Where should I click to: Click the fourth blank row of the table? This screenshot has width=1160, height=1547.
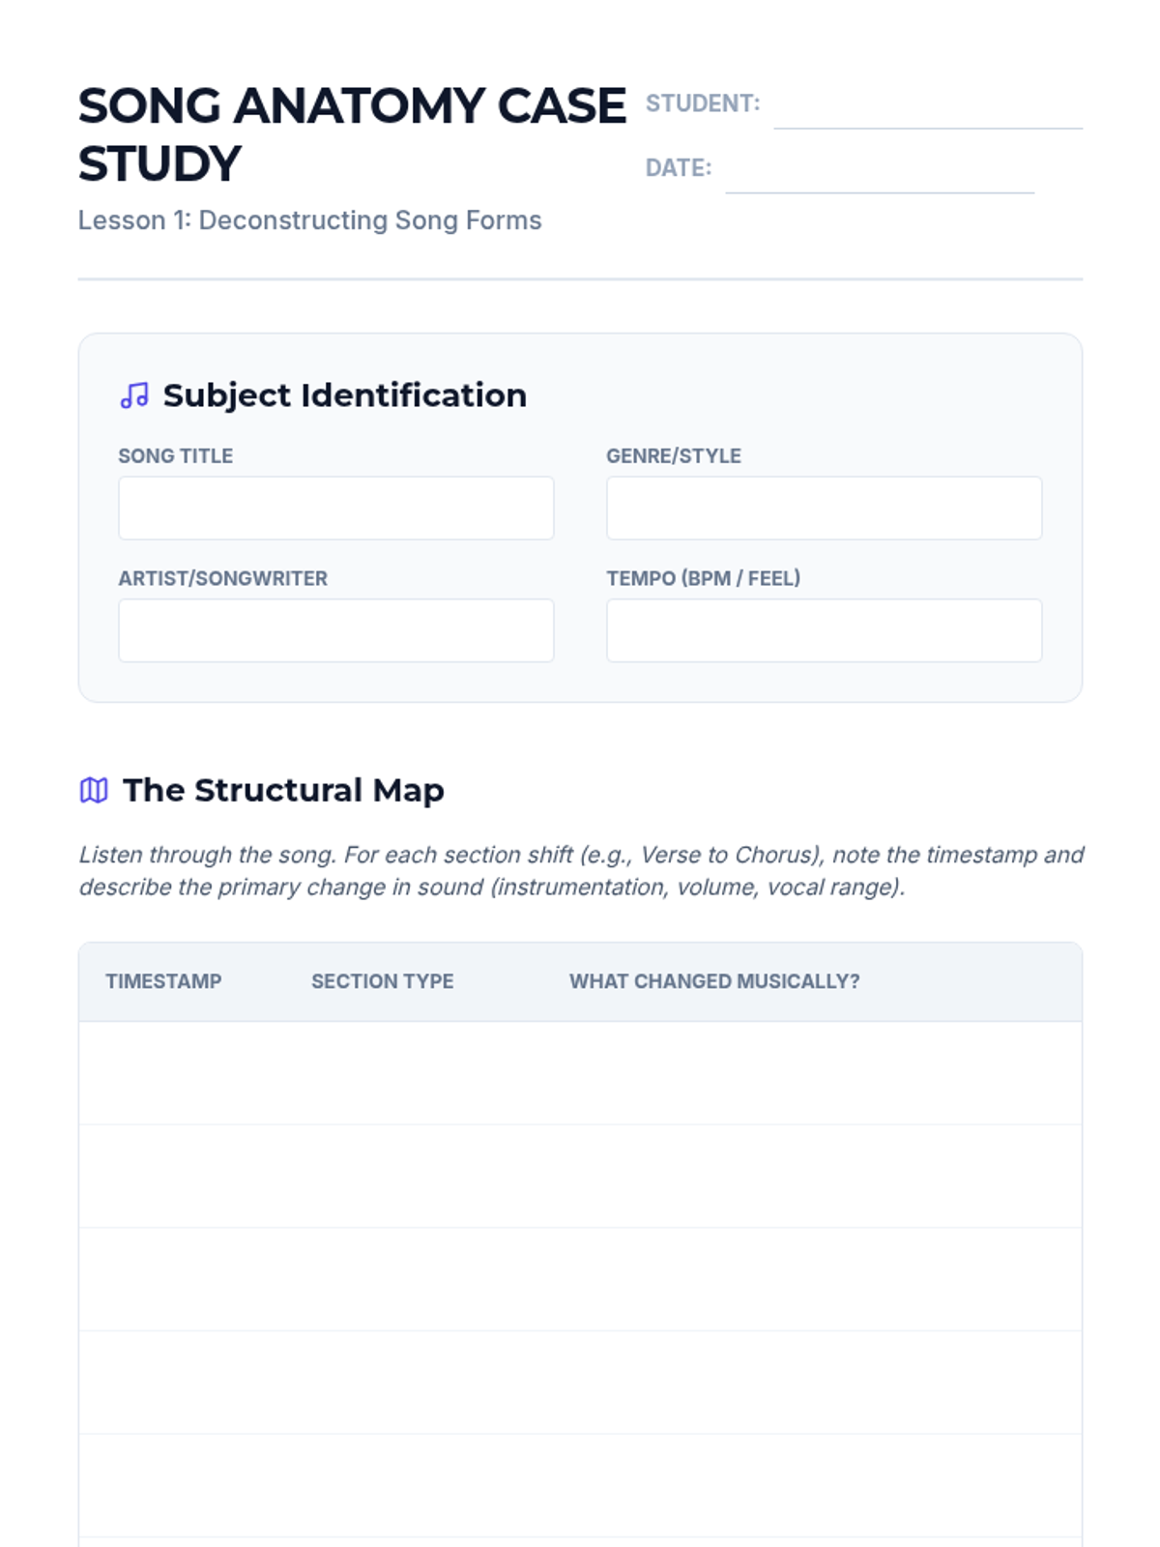[x=580, y=1383]
